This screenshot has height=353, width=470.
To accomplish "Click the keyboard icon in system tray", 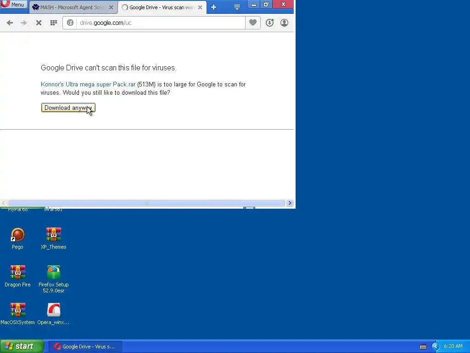I will (423, 347).
